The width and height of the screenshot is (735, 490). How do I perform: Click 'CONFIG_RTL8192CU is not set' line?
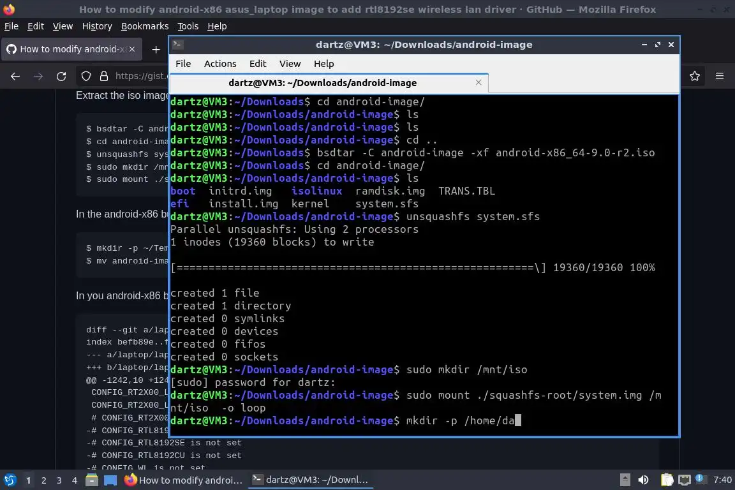click(x=164, y=456)
